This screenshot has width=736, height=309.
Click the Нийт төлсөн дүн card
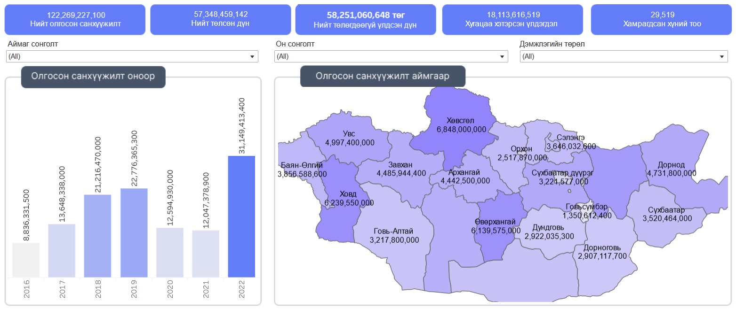(x=221, y=20)
